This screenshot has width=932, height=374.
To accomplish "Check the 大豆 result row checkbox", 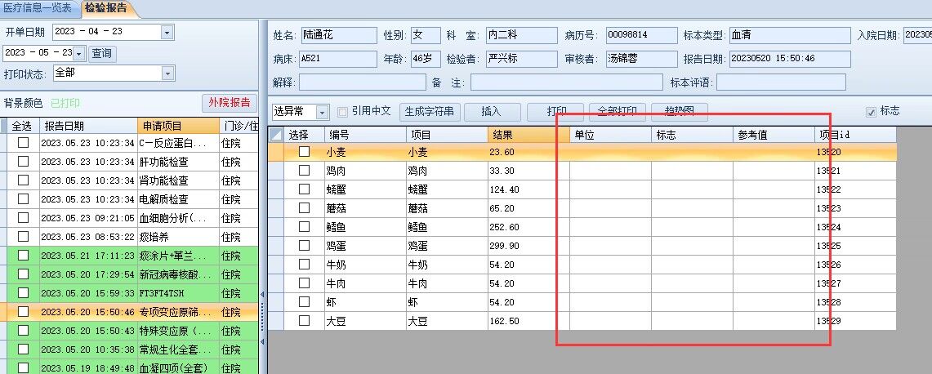I will click(x=305, y=320).
